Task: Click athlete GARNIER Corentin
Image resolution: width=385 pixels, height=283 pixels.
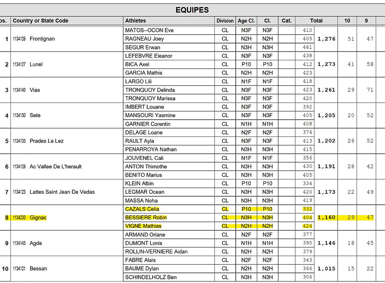Action: click(148, 124)
